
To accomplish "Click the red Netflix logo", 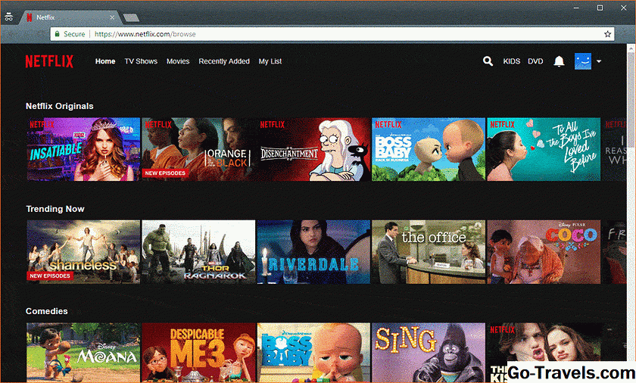I will 49,61.
